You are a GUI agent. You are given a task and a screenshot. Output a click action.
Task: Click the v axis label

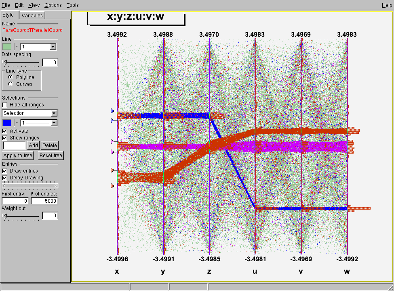[x=301, y=271]
